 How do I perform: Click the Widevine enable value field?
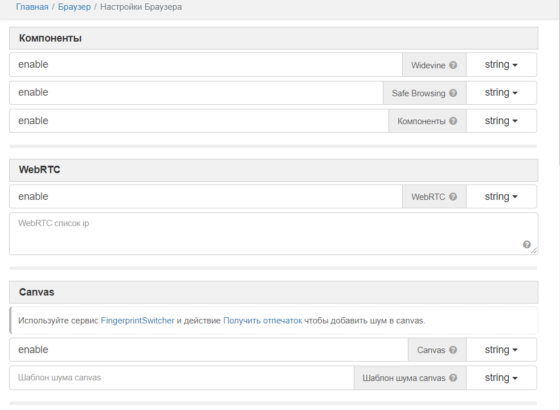pyautogui.click(x=205, y=65)
